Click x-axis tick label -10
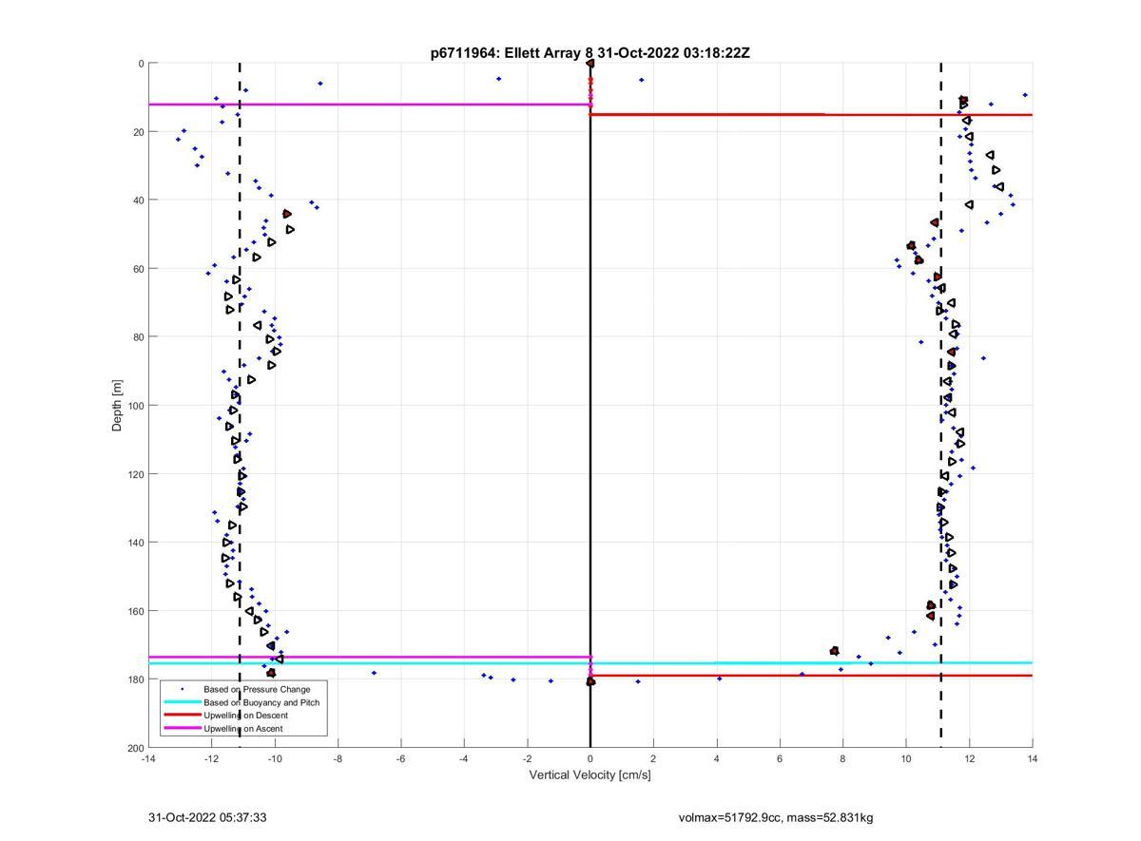1141x841 pixels. click(275, 758)
